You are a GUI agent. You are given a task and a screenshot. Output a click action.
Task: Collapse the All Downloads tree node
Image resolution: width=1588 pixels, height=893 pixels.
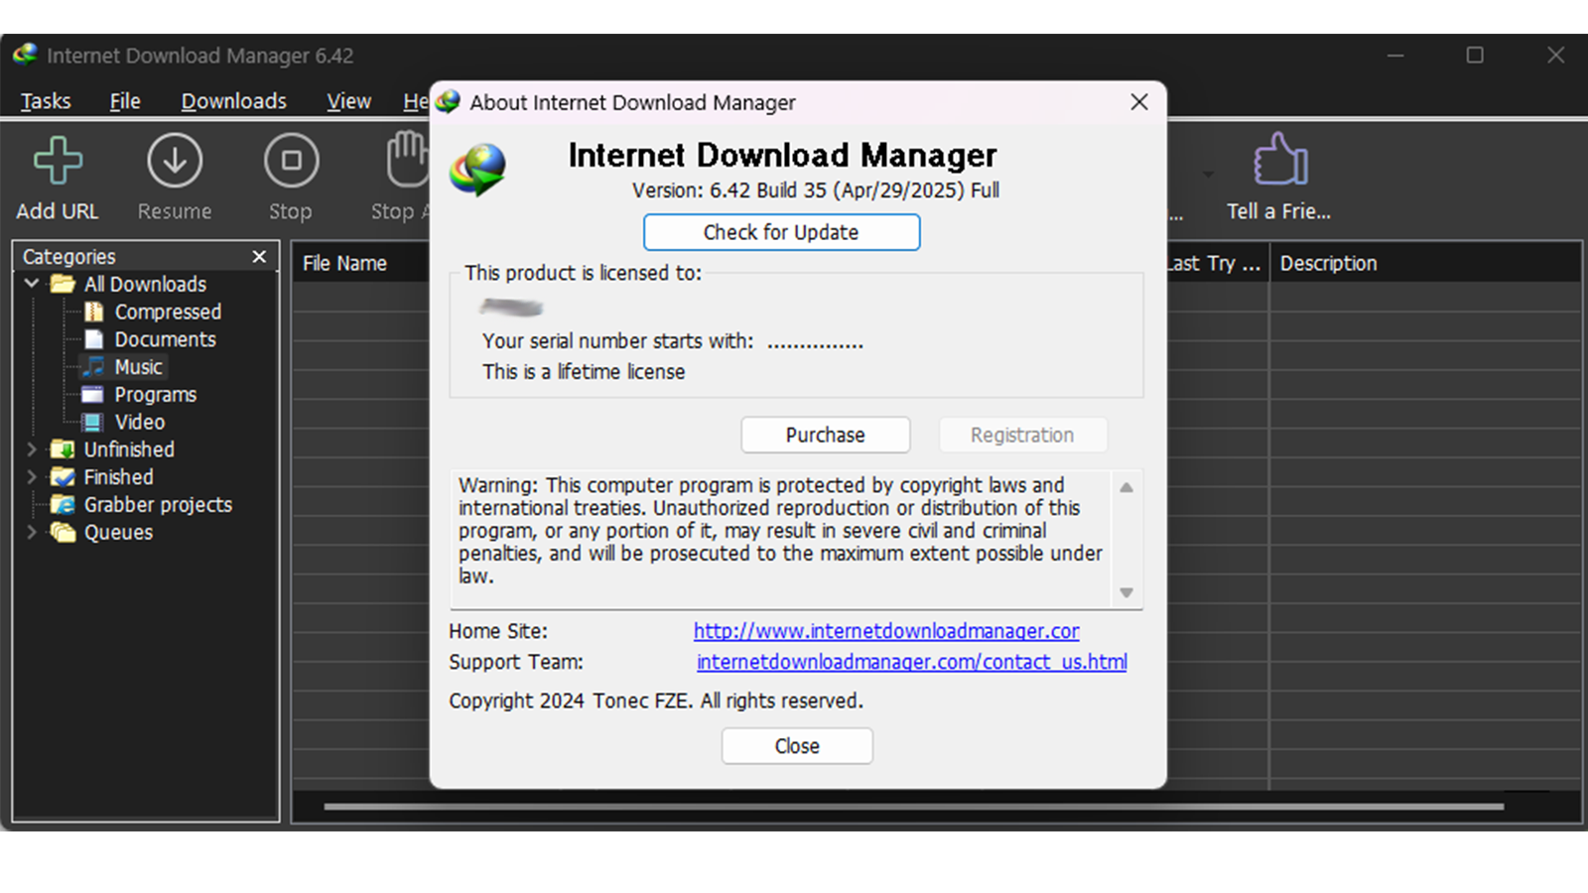tap(32, 284)
